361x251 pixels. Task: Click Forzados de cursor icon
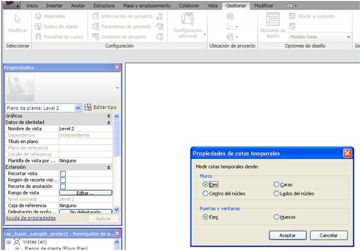[39, 37]
